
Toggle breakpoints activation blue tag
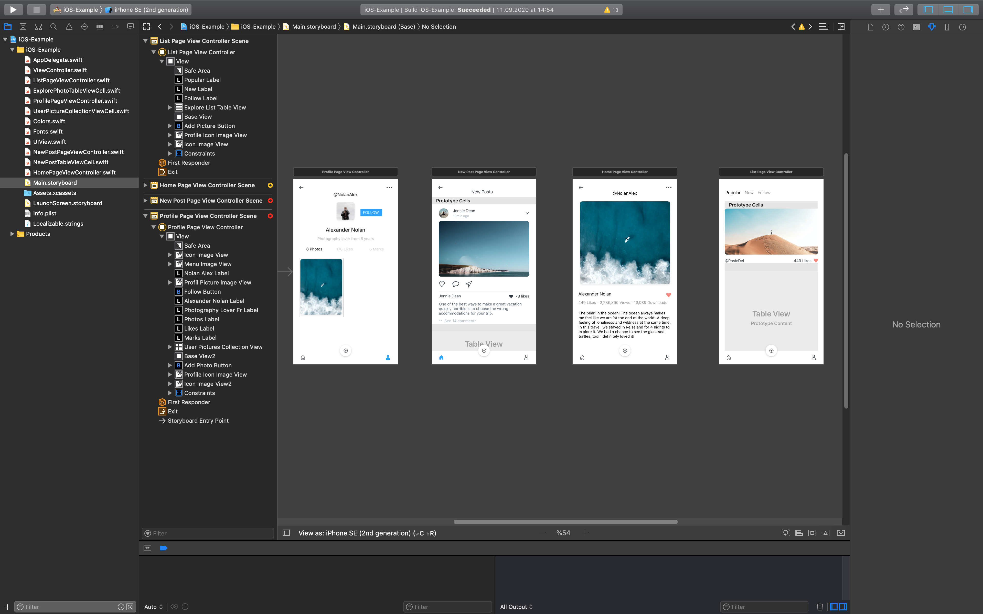(x=163, y=548)
